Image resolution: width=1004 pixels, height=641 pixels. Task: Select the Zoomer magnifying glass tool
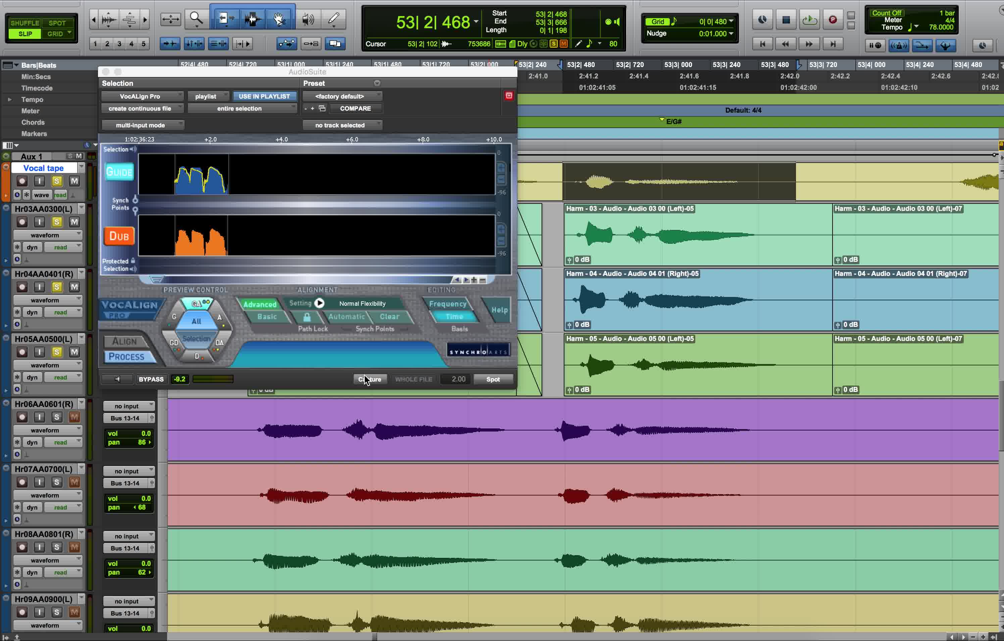[x=196, y=19]
